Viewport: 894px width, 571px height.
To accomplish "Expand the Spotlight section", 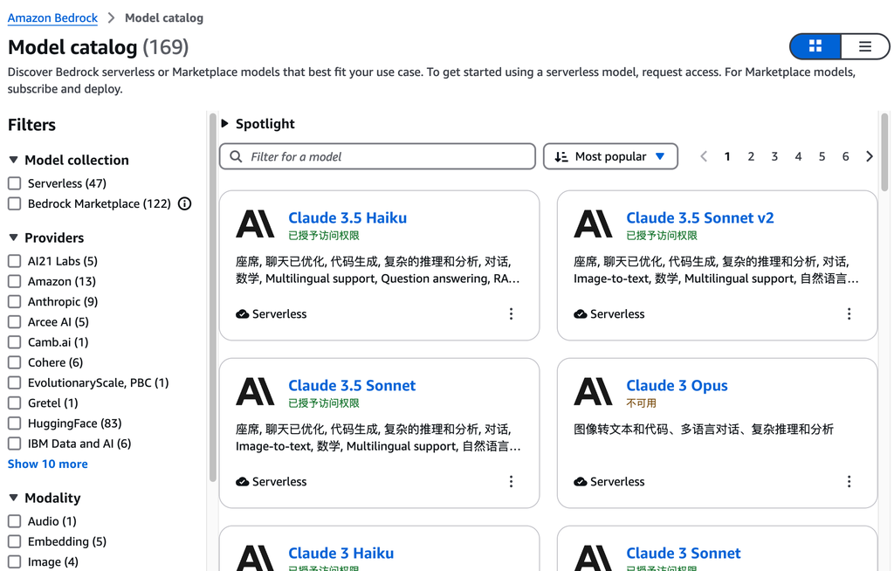I will (x=224, y=123).
